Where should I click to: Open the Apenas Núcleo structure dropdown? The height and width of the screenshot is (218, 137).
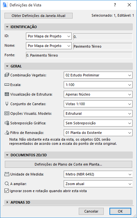pos(98,94)
